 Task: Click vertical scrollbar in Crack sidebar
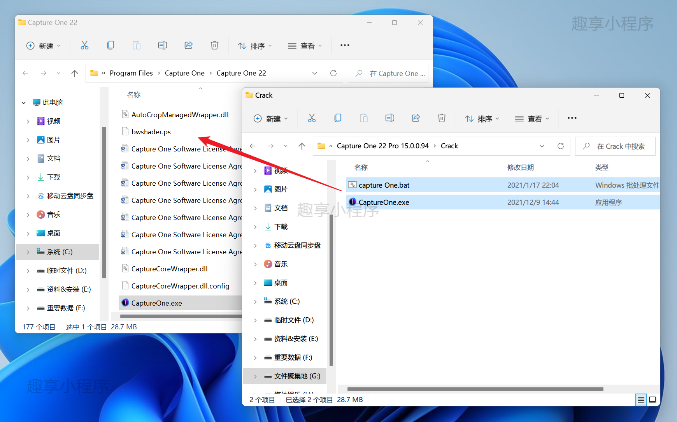331,290
